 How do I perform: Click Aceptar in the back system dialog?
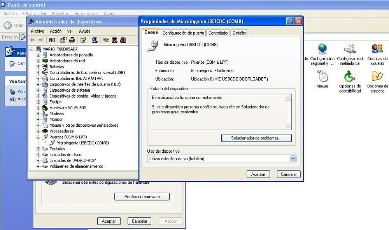point(109,221)
